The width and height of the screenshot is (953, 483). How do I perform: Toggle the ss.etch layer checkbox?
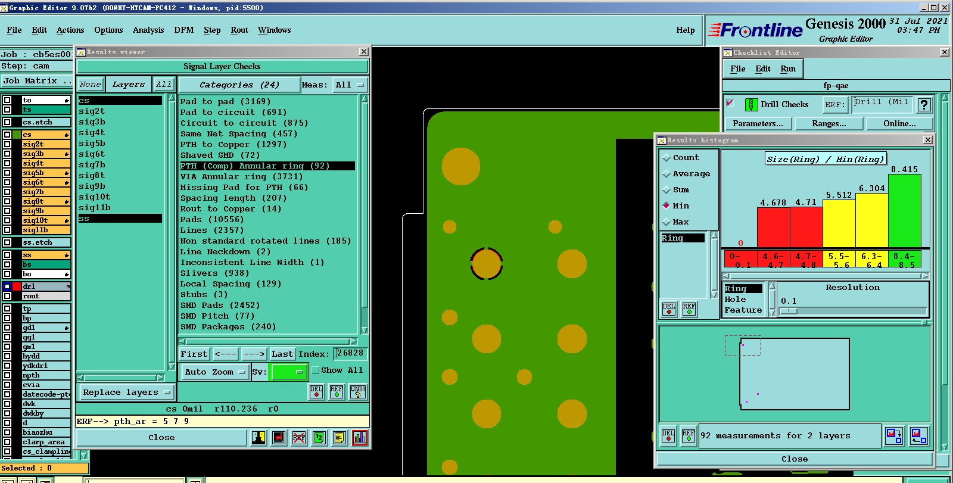(x=7, y=242)
